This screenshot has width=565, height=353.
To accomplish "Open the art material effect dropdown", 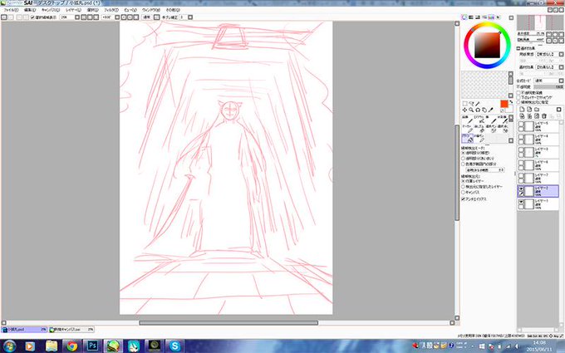I will click(x=561, y=67).
